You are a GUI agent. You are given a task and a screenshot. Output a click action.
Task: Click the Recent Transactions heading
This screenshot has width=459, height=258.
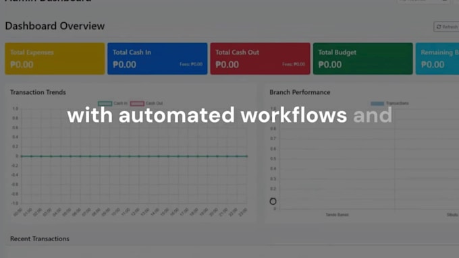click(40, 238)
